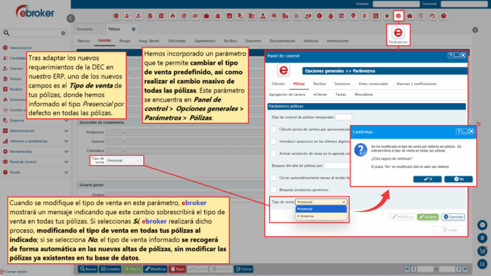Expand the Ayuda sidebar section
Viewport: 491px width, 276px height.
tap(66, 172)
